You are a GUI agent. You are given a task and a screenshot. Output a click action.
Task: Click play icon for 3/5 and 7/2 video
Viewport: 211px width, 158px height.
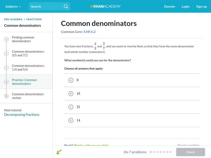click(6, 53)
